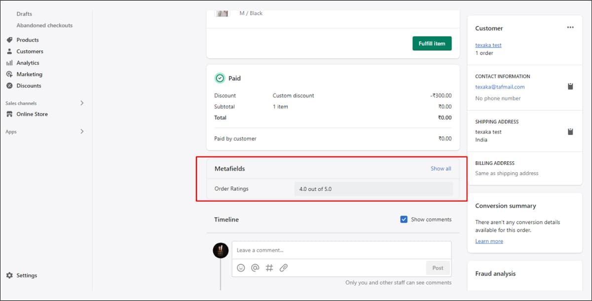Screen dimensions: 592x301
Task: Copy customer email with clipboard icon
Action: 570,87
